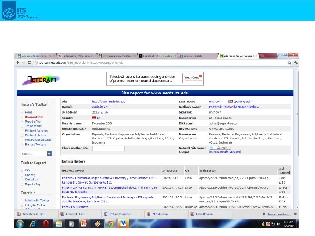Open the uptime graph link
Screen dimensions: 315x236
coord(242,101)
